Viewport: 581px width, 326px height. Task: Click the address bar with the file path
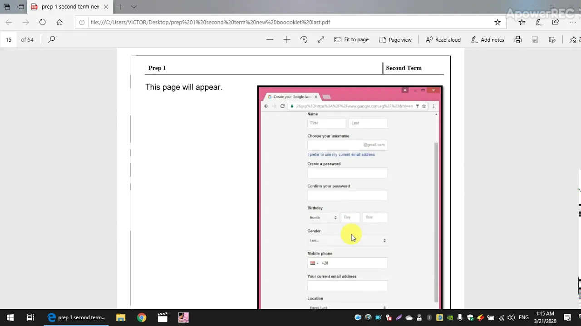tap(290, 22)
